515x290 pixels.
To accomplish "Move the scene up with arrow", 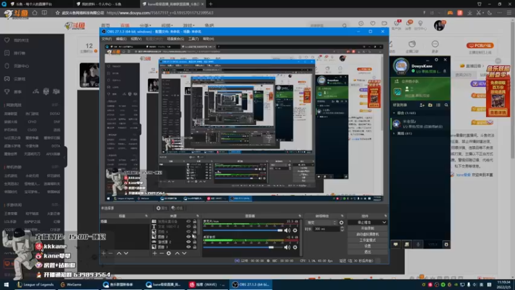I will pos(119,253).
